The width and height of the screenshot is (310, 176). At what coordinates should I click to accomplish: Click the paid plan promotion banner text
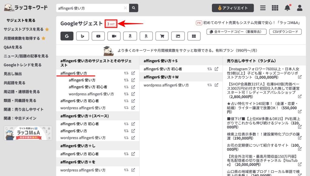(187, 51)
